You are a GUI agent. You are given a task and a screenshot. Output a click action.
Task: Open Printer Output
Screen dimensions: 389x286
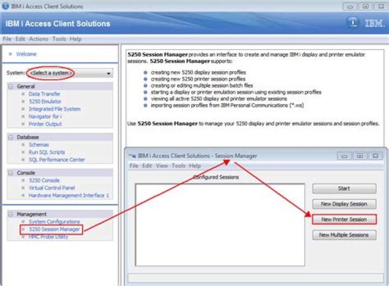[45, 124]
